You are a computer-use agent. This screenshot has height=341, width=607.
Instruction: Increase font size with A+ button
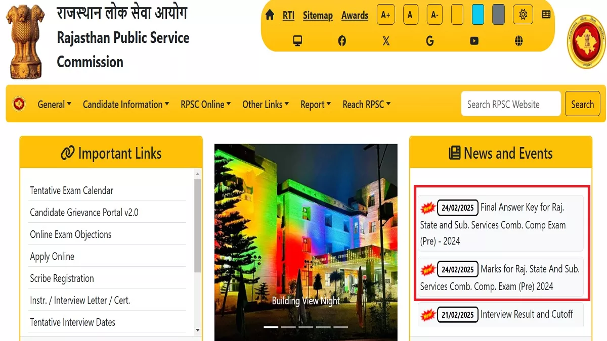click(385, 15)
